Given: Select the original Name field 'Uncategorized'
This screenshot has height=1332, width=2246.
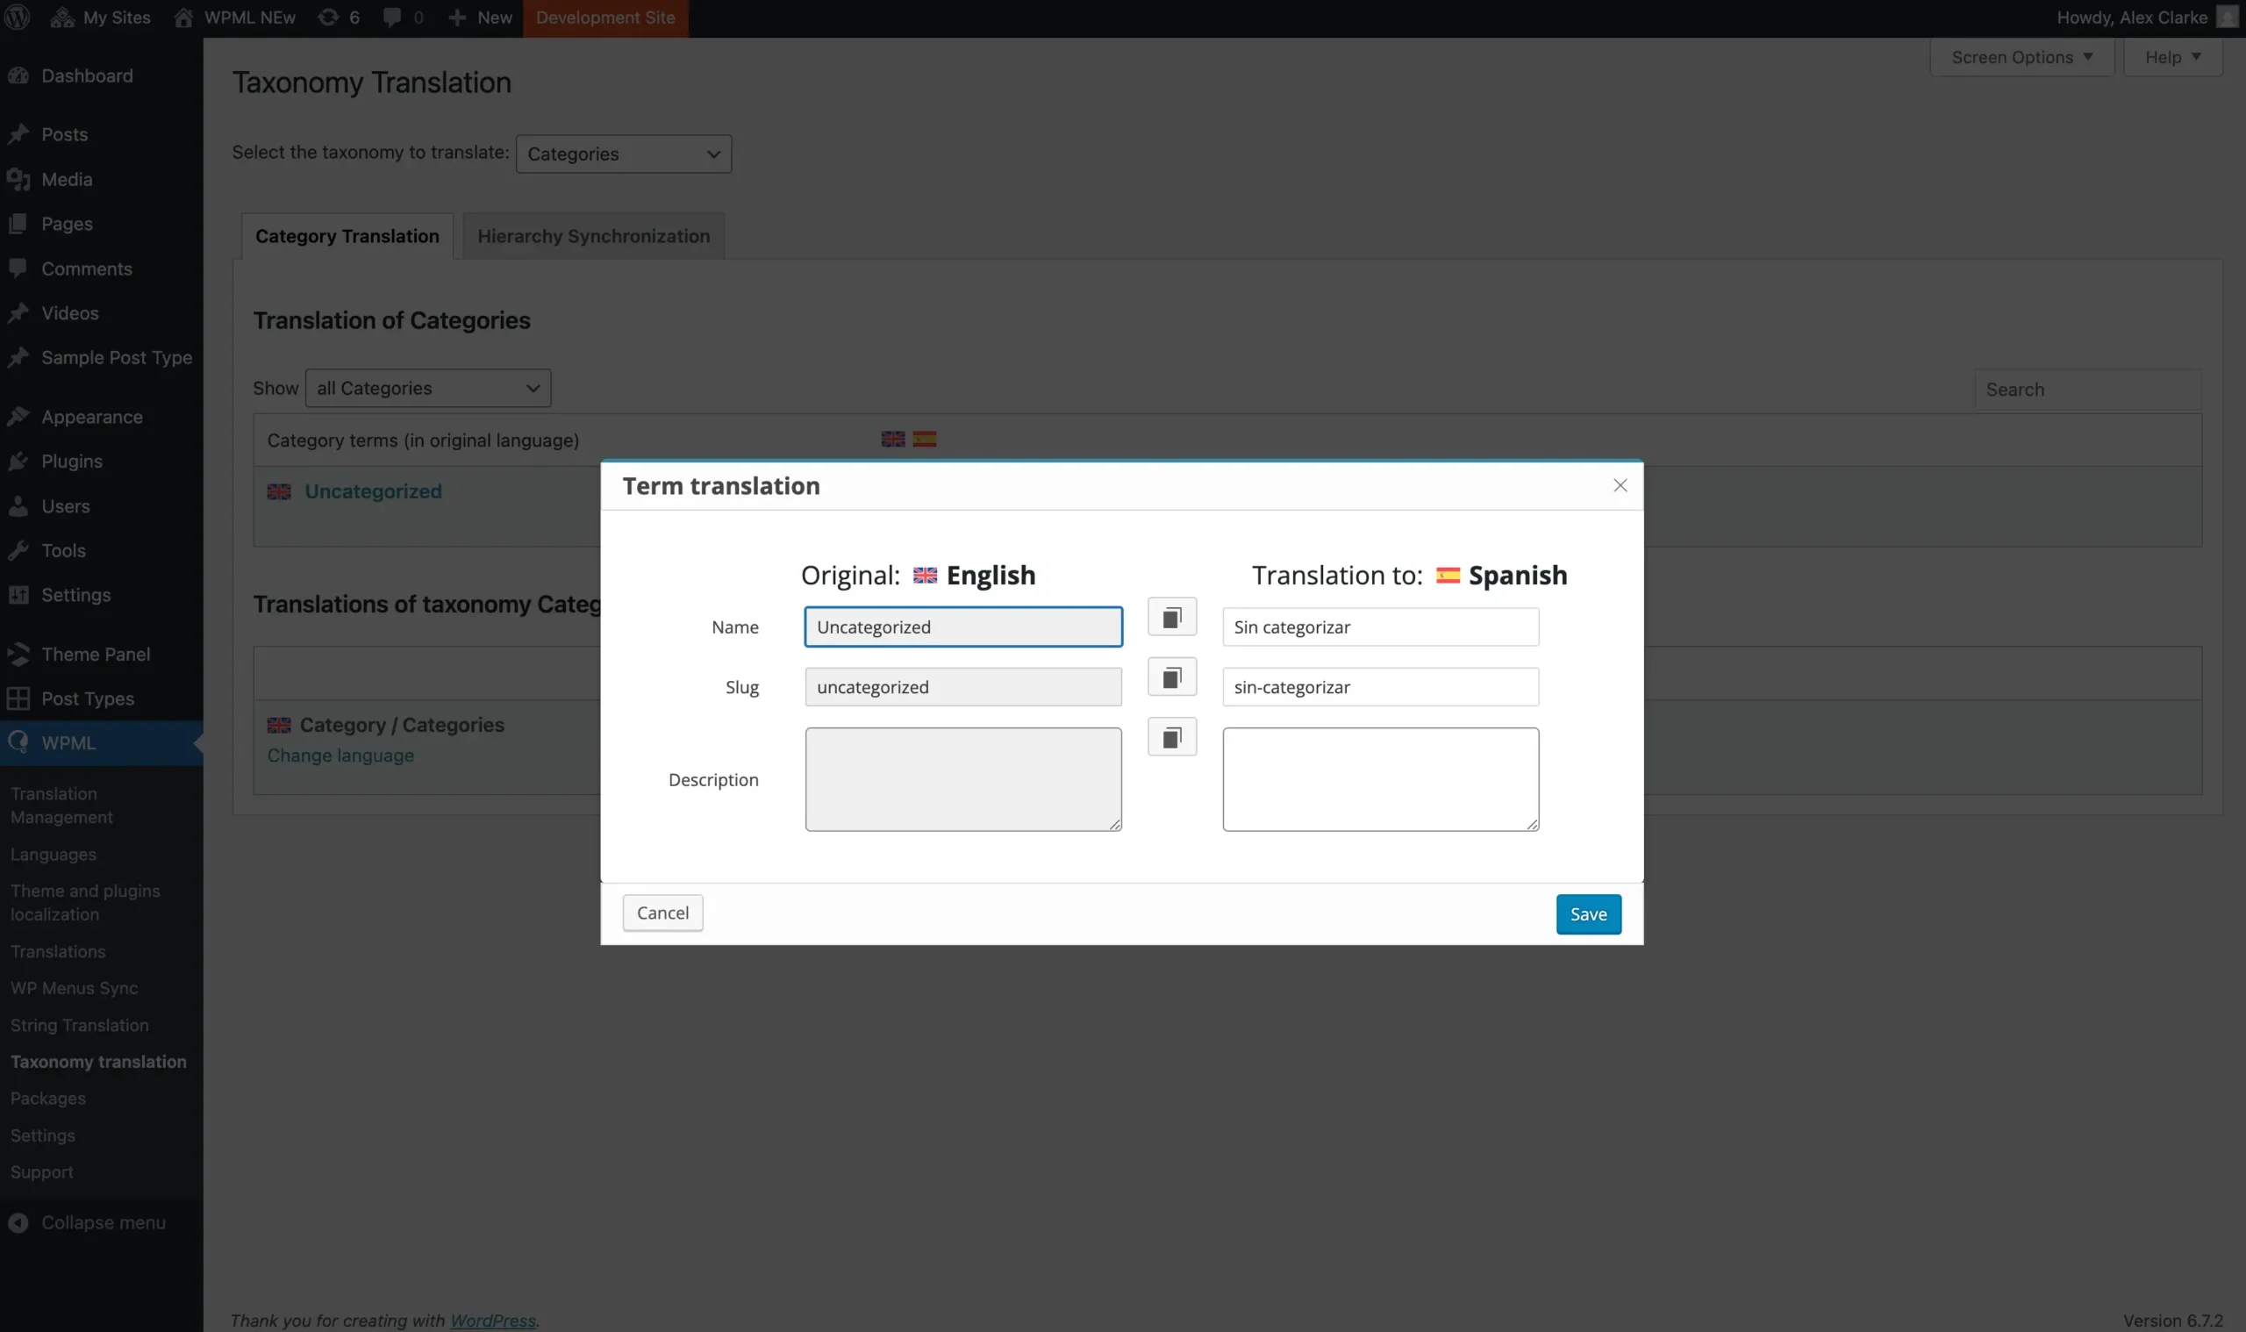Looking at the screenshot, I should pos(962,627).
